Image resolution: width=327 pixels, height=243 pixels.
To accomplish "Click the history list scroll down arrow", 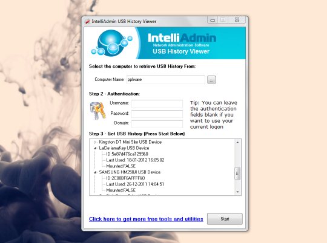I will tap(237, 192).
